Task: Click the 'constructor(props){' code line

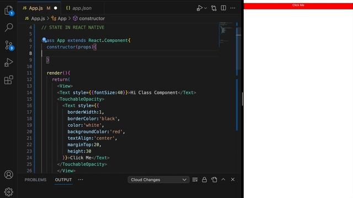Action: click(72, 47)
